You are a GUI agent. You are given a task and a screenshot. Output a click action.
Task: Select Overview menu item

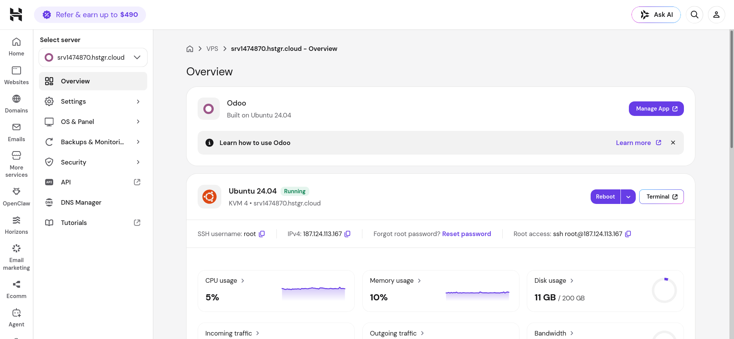click(93, 81)
